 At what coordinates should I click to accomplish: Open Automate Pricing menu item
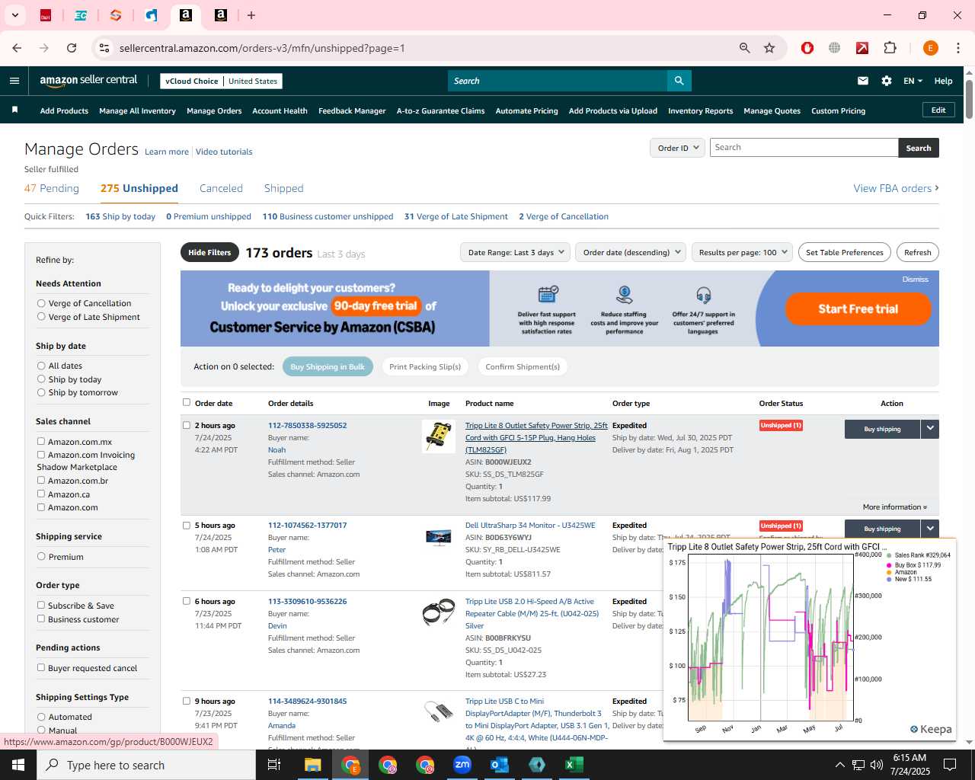tap(526, 110)
